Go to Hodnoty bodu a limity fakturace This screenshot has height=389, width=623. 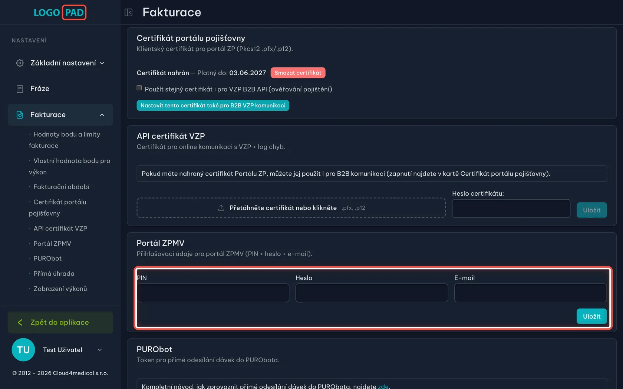coord(65,140)
